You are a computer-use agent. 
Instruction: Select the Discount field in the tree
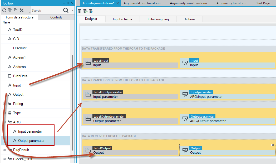click(20, 48)
